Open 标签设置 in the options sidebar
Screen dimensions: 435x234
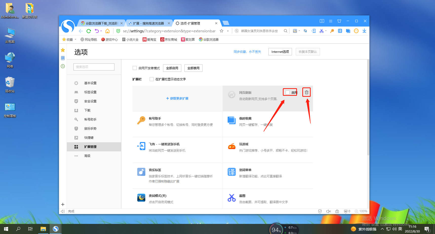(90, 92)
